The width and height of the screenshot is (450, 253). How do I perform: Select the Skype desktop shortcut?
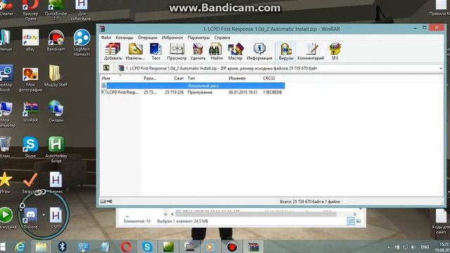30,147
